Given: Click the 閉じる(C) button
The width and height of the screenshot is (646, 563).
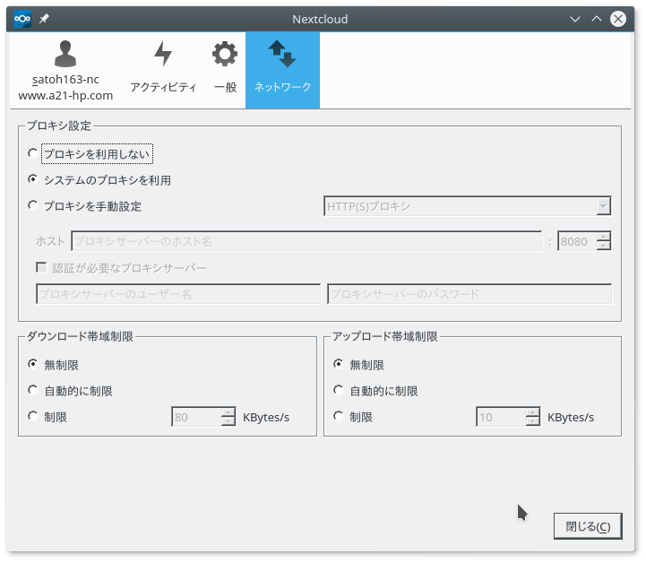Looking at the screenshot, I should (x=588, y=526).
